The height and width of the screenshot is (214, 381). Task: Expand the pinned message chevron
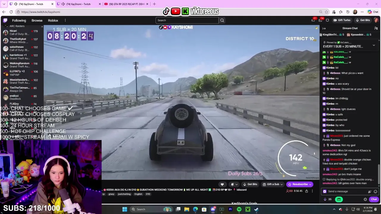click(x=374, y=45)
